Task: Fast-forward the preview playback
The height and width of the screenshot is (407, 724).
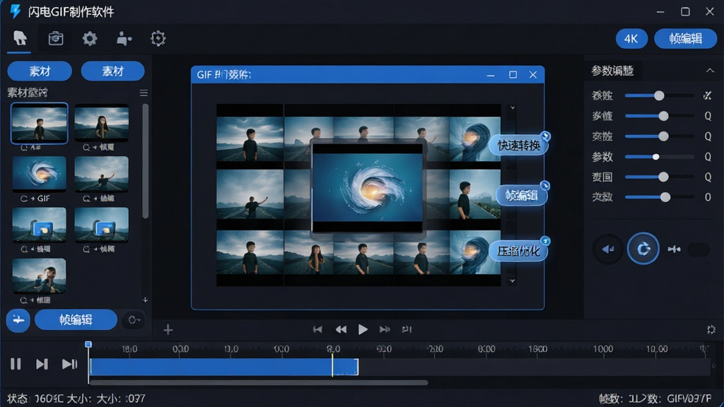Action: coord(385,329)
